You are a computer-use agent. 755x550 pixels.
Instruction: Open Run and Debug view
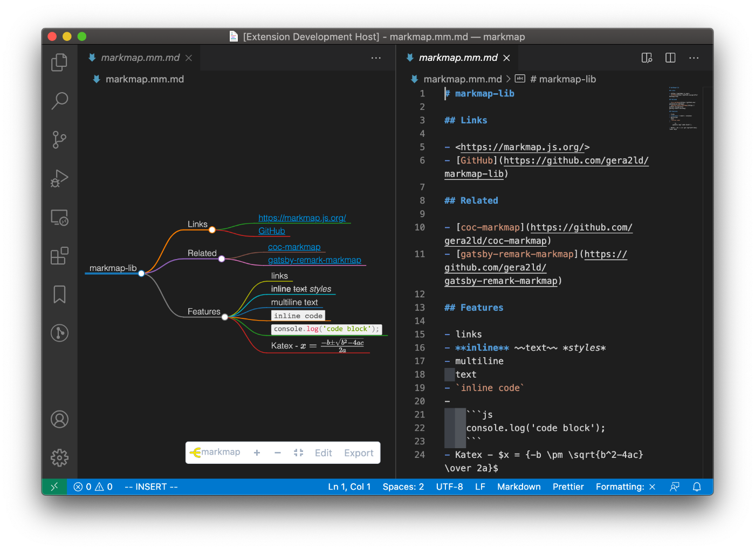59,178
